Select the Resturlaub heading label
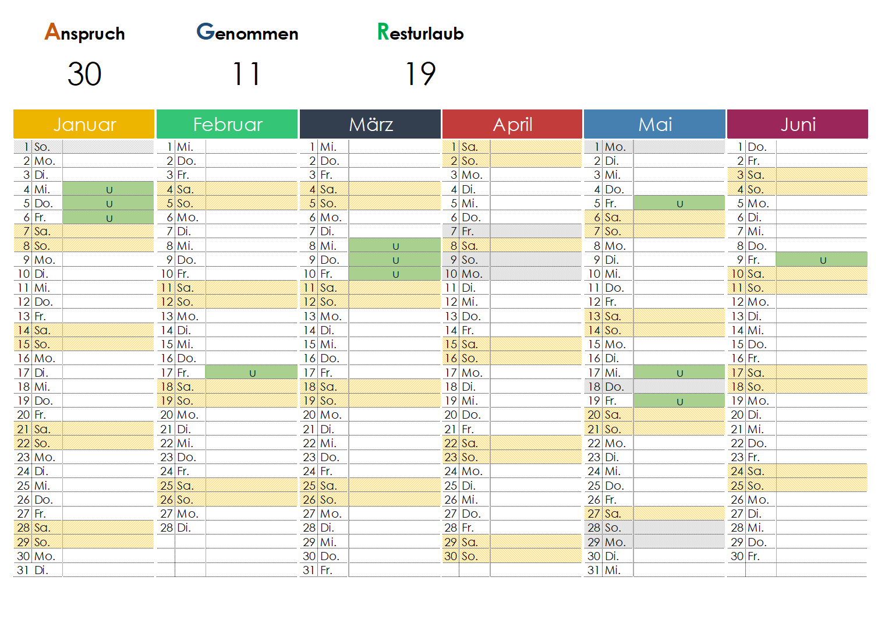This screenshot has height=630, width=885. [x=420, y=33]
